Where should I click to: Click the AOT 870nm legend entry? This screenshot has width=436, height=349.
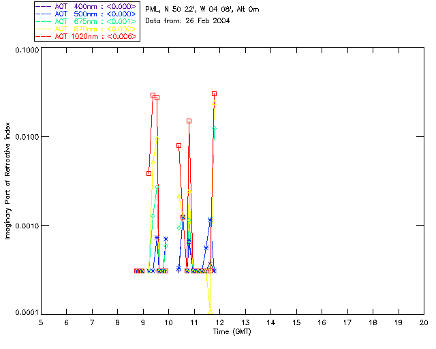tap(87, 29)
